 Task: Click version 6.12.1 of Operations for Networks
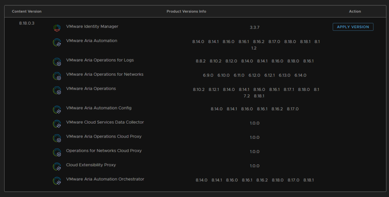(x=269, y=75)
